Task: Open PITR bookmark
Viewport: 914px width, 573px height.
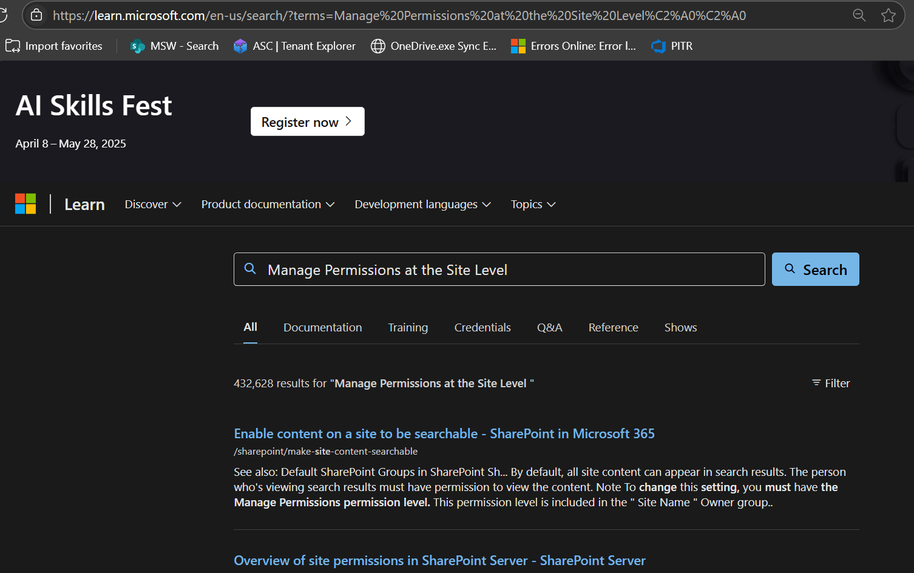Action: (672, 46)
